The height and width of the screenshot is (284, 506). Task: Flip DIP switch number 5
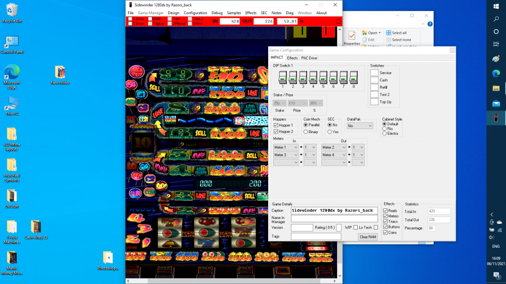(323, 78)
